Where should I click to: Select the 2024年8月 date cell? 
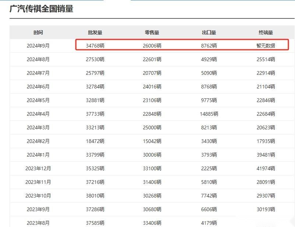pos(38,59)
